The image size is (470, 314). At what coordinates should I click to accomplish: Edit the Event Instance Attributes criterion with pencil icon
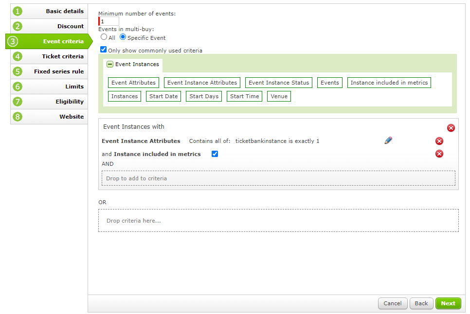(x=388, y=140)
